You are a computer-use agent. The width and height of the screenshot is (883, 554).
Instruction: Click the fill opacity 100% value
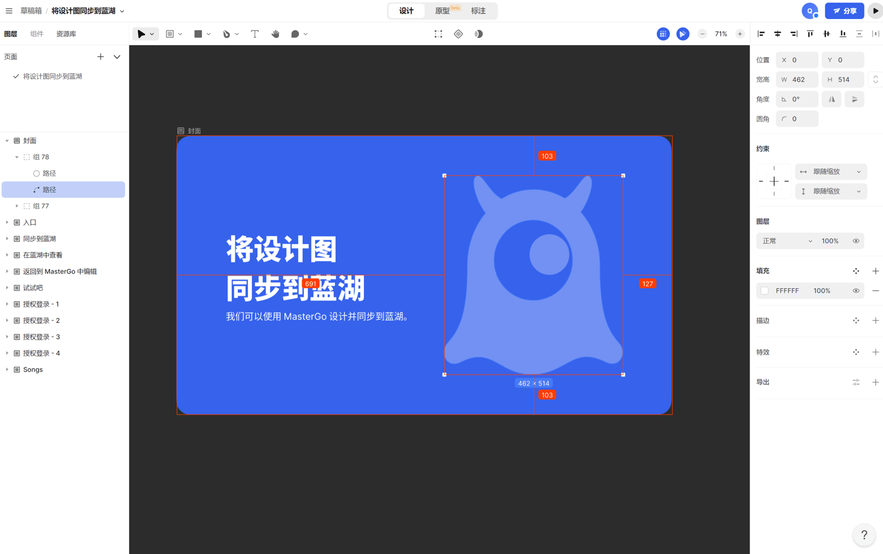pyautogui.click(x=822, y=291)
